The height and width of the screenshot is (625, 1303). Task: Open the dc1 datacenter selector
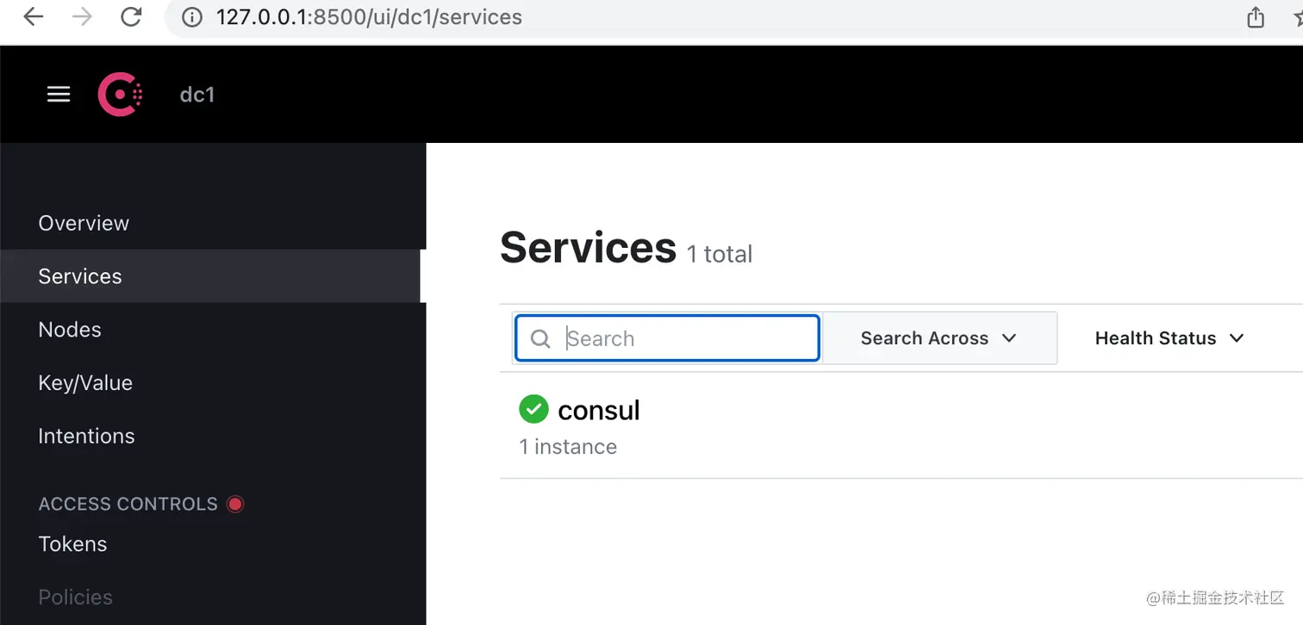(x=196, y=95)
